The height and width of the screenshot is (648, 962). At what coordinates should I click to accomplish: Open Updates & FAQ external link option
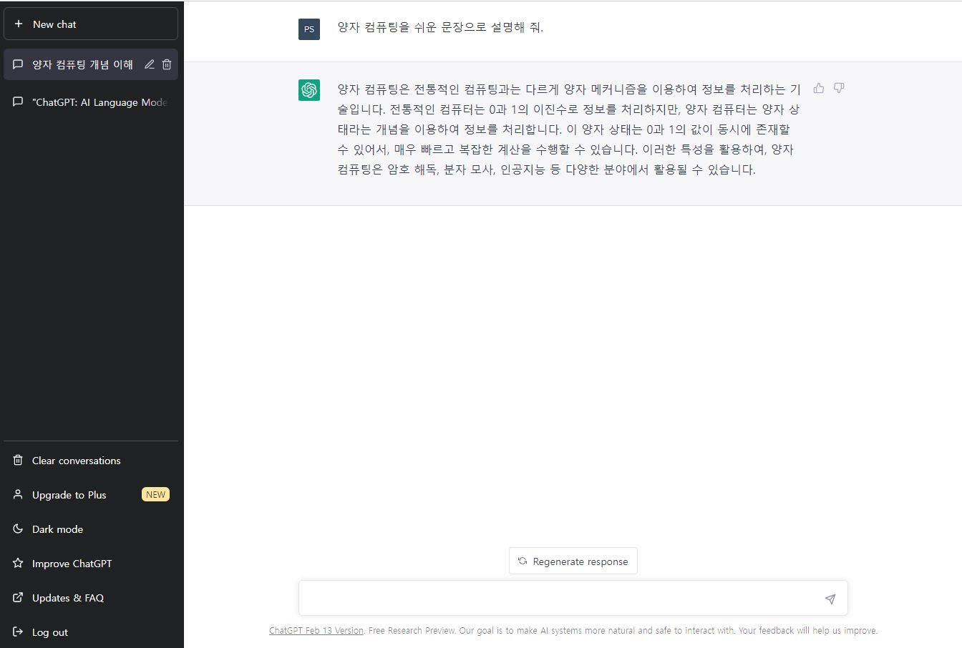67,597
